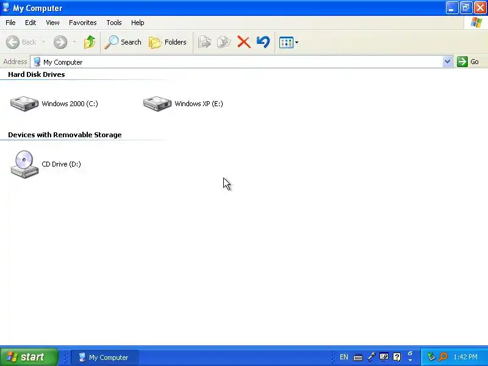Select the CD Drive (D:) icon
The image size is (488, 366).
pos(24,164)
